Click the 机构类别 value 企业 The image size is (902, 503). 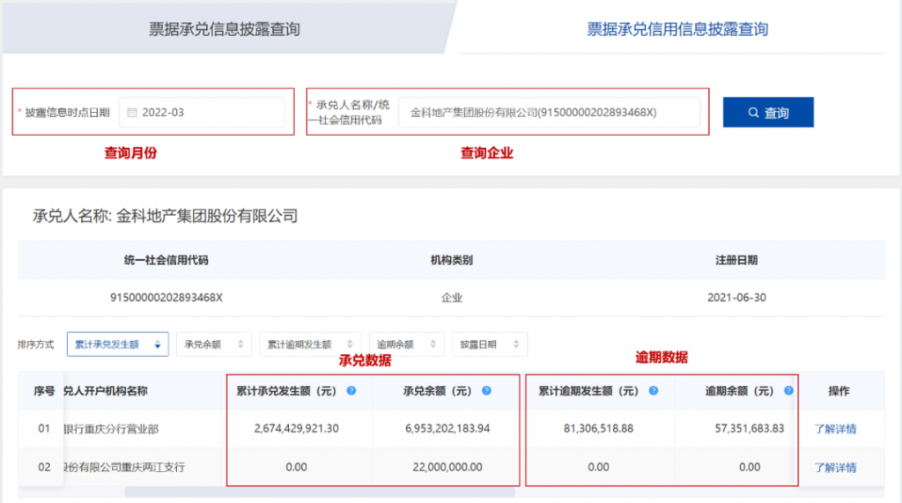[452, 298]
